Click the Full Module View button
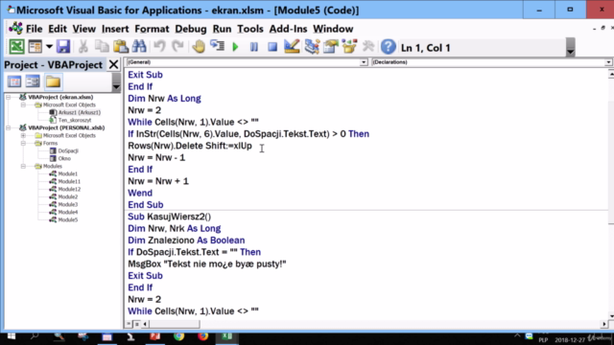This screenshot has height=345, width=614. click(136, 324)
